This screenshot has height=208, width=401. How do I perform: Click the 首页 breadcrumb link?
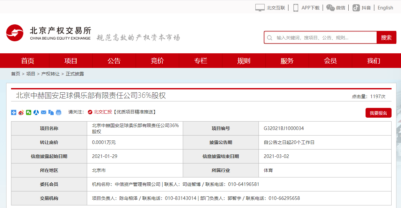point(16,74)
